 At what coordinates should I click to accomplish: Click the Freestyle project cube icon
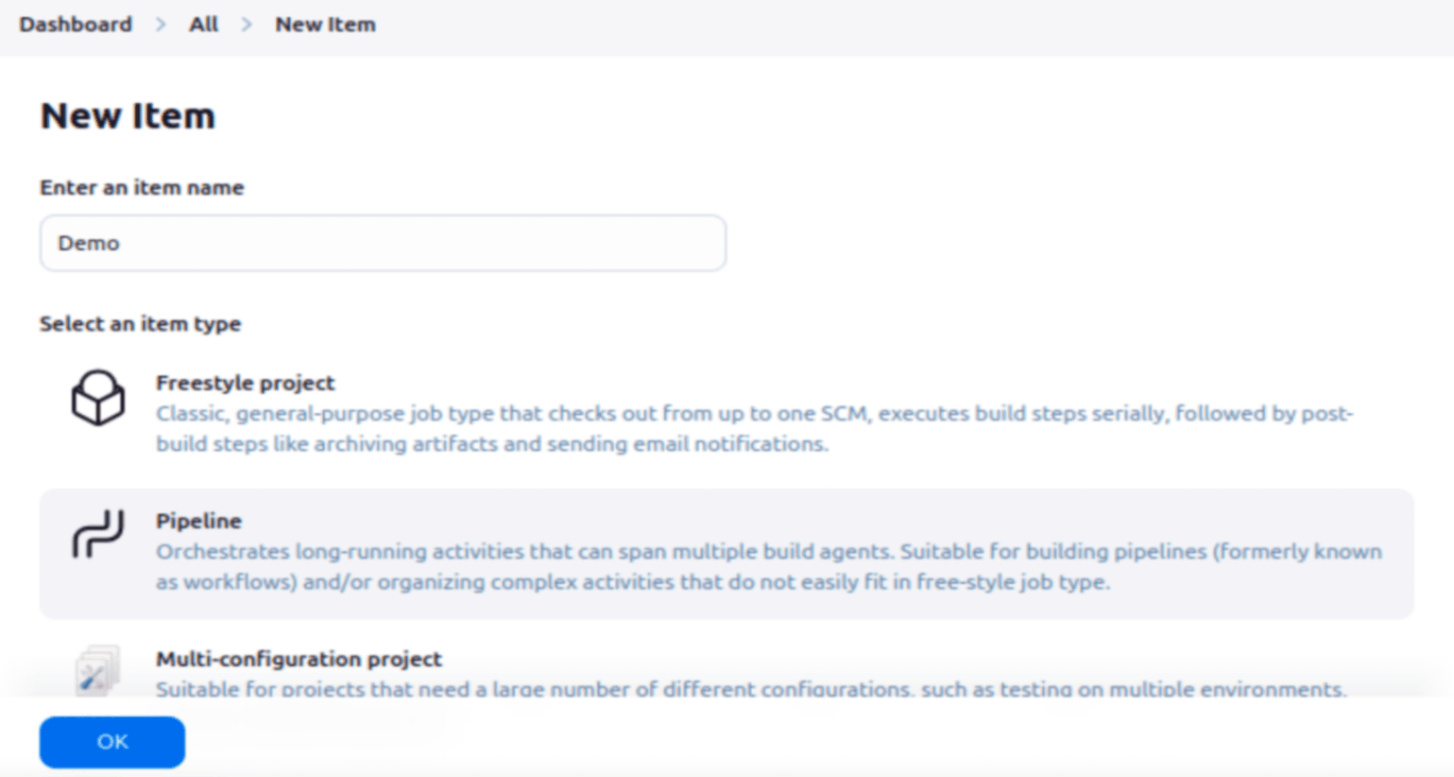point(98,397)
